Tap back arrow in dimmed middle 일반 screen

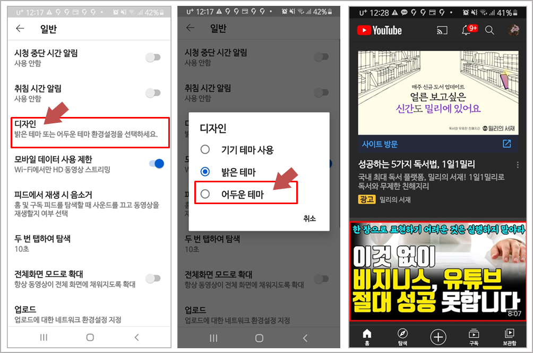(191, 28)
